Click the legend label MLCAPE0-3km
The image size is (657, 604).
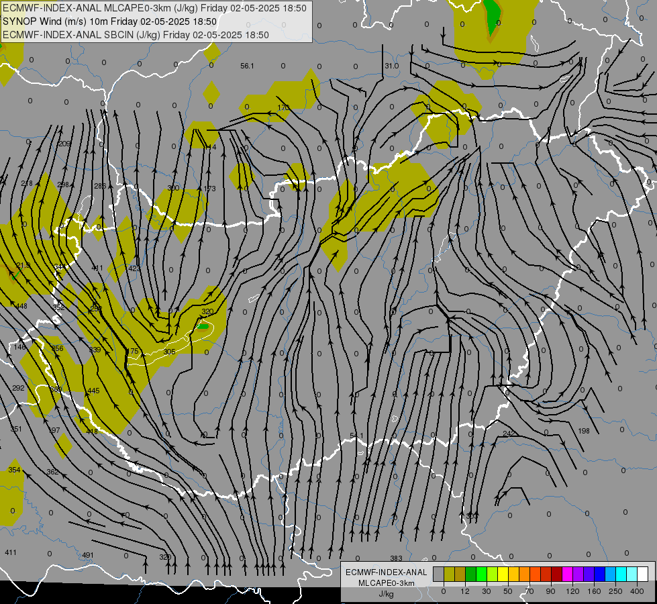point(386,583)
